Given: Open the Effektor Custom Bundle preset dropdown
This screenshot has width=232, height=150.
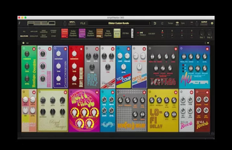Looking at the screenshot, I should (119, 23).
